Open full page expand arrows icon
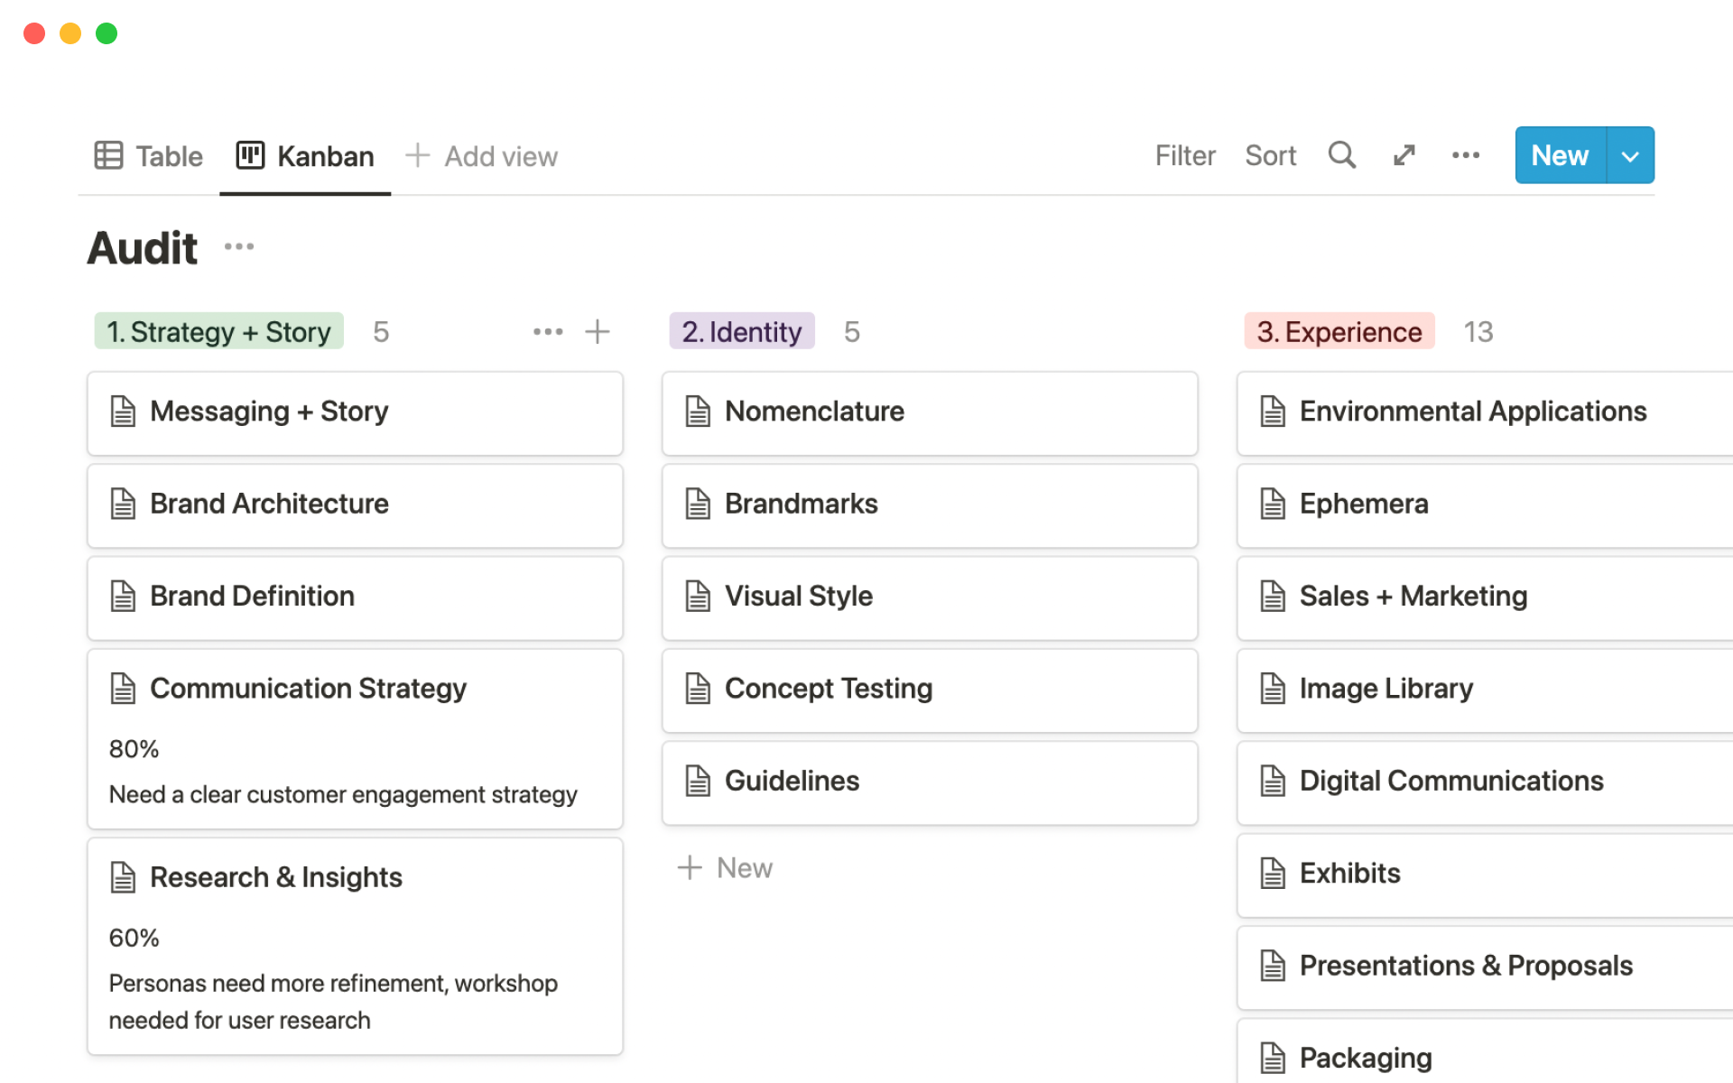The image size is (1733, 1083). pyautogui.click(x=1404, y=155)
